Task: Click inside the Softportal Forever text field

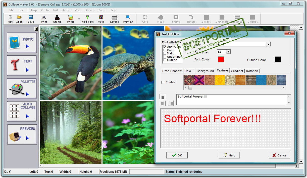Action: click(x=231, y=100)
